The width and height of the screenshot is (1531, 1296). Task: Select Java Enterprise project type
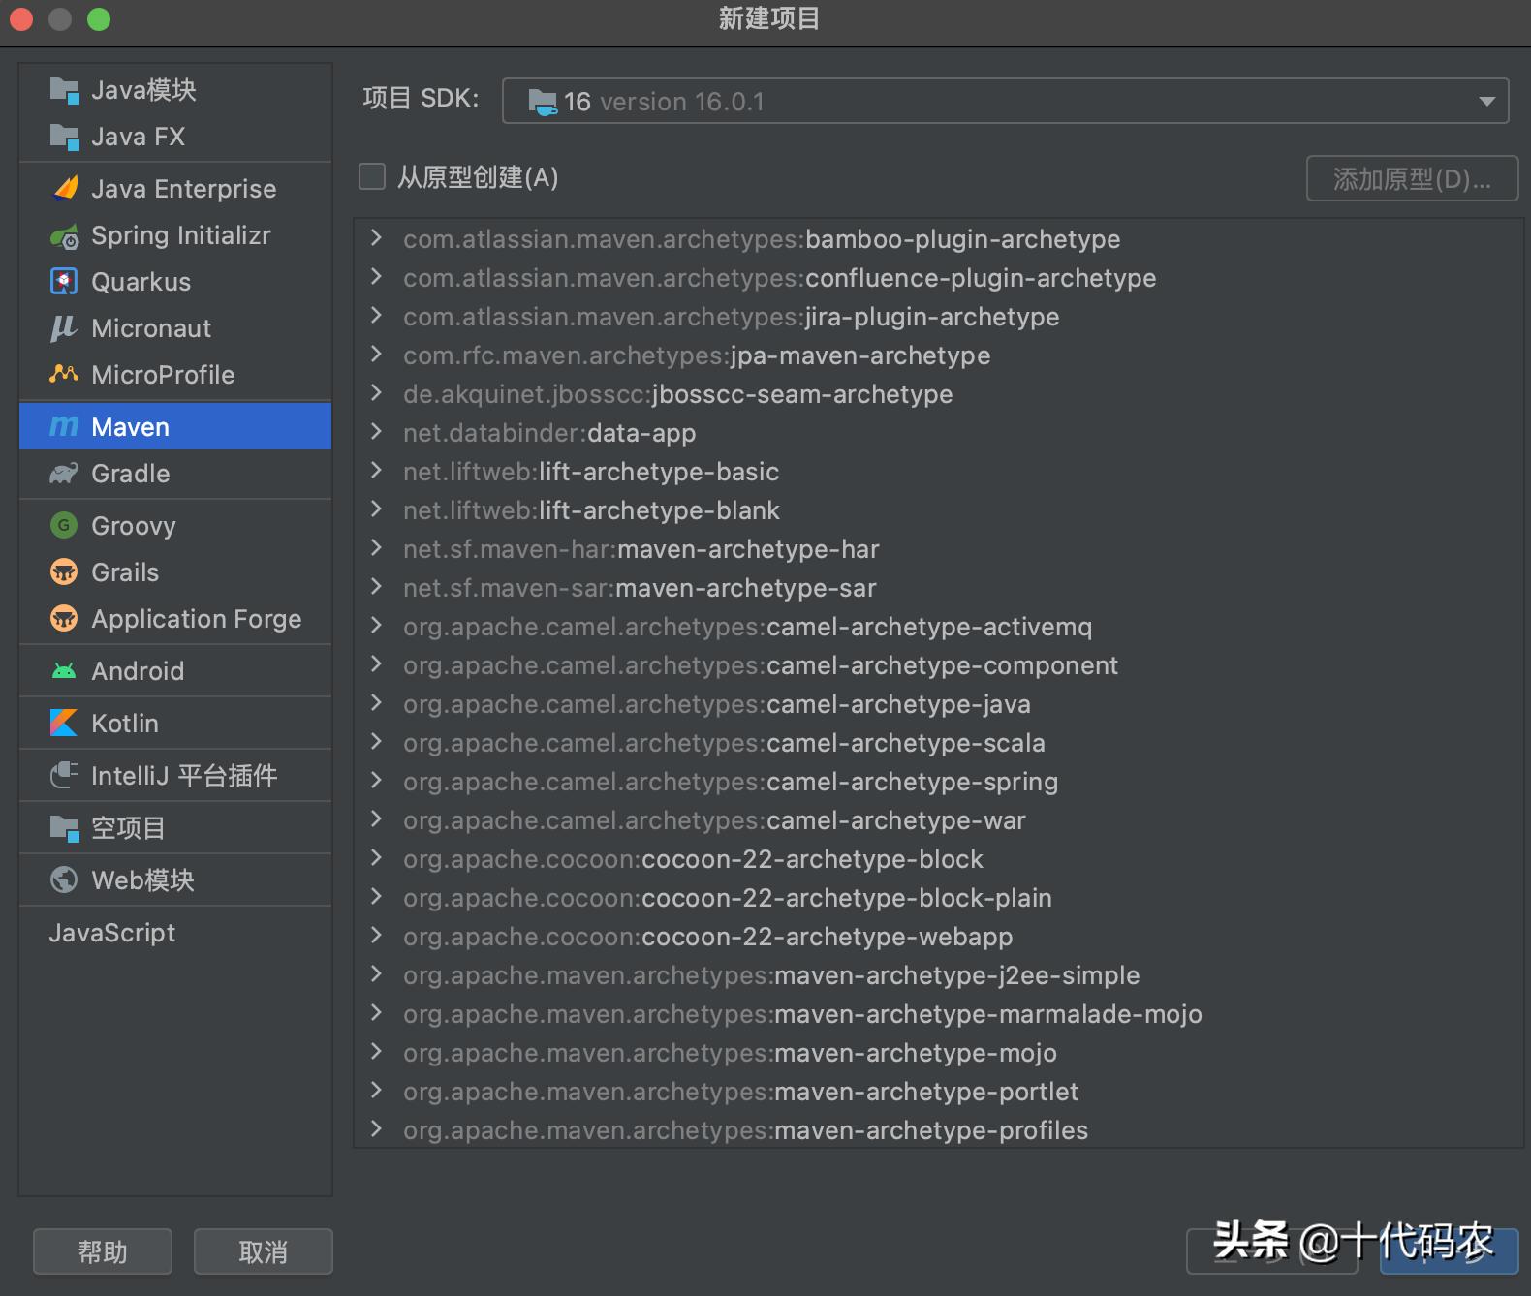[x=175, y=188]
